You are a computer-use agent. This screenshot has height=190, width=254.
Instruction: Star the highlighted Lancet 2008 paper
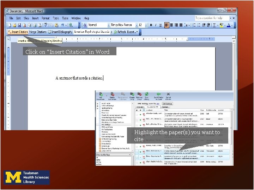coord(137,152)
